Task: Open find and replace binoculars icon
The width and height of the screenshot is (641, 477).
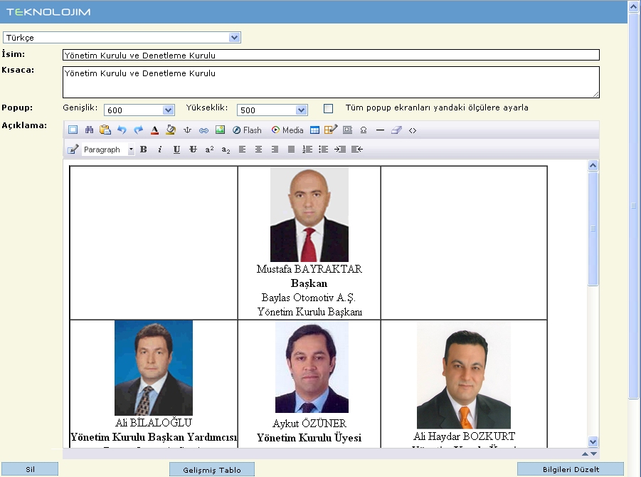Action: tap(89, 130)
